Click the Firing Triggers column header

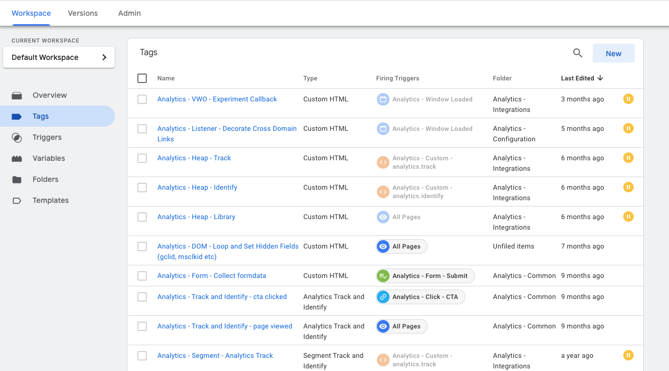pos(398,78)
